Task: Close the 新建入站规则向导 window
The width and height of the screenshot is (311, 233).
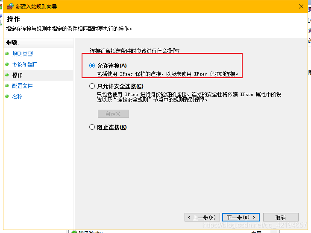Action: (x=301, y=6)
